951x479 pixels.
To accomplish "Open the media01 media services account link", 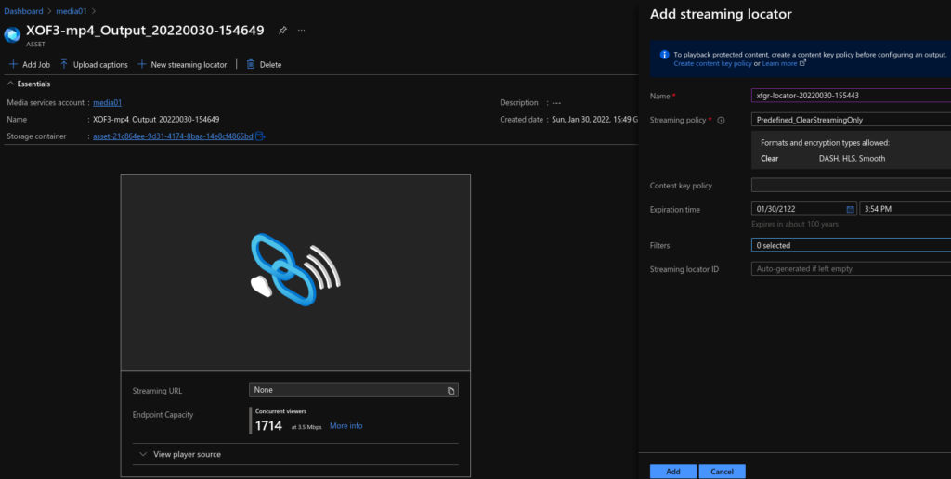I will pos(108,102).
